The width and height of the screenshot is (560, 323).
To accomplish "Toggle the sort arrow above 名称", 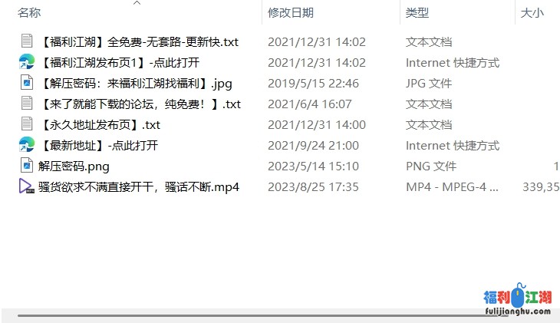I will 137,3.
